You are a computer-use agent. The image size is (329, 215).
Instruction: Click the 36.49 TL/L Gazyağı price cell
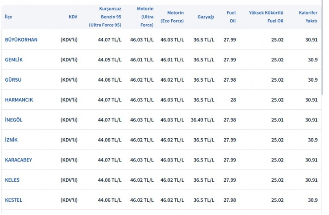click(203, 120)
